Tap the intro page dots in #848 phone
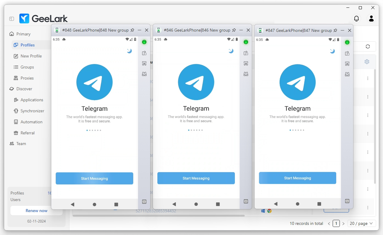This screenshot has width=383, height=235. pyautogui.click(x=94, y=130)
